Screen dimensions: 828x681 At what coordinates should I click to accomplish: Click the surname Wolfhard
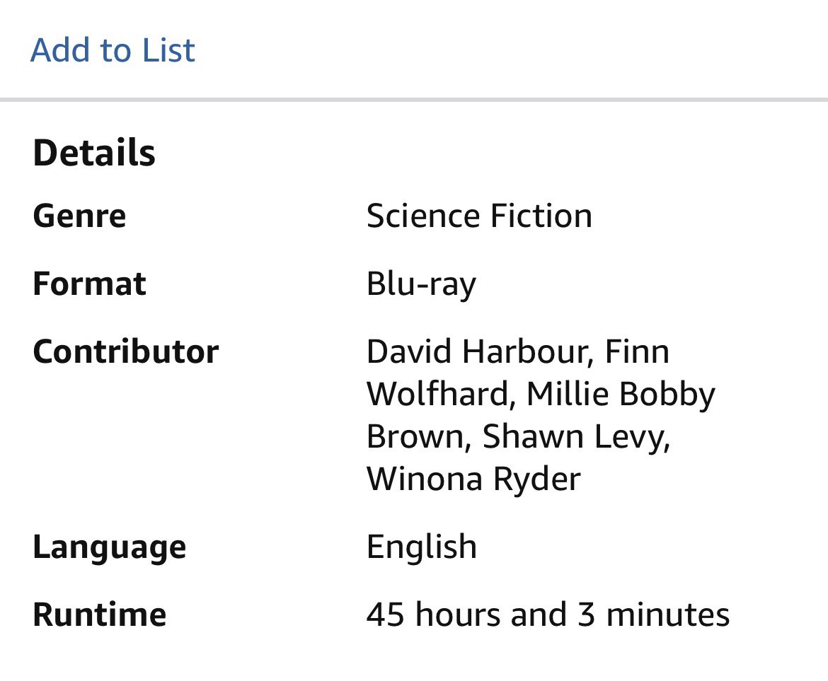438,394
